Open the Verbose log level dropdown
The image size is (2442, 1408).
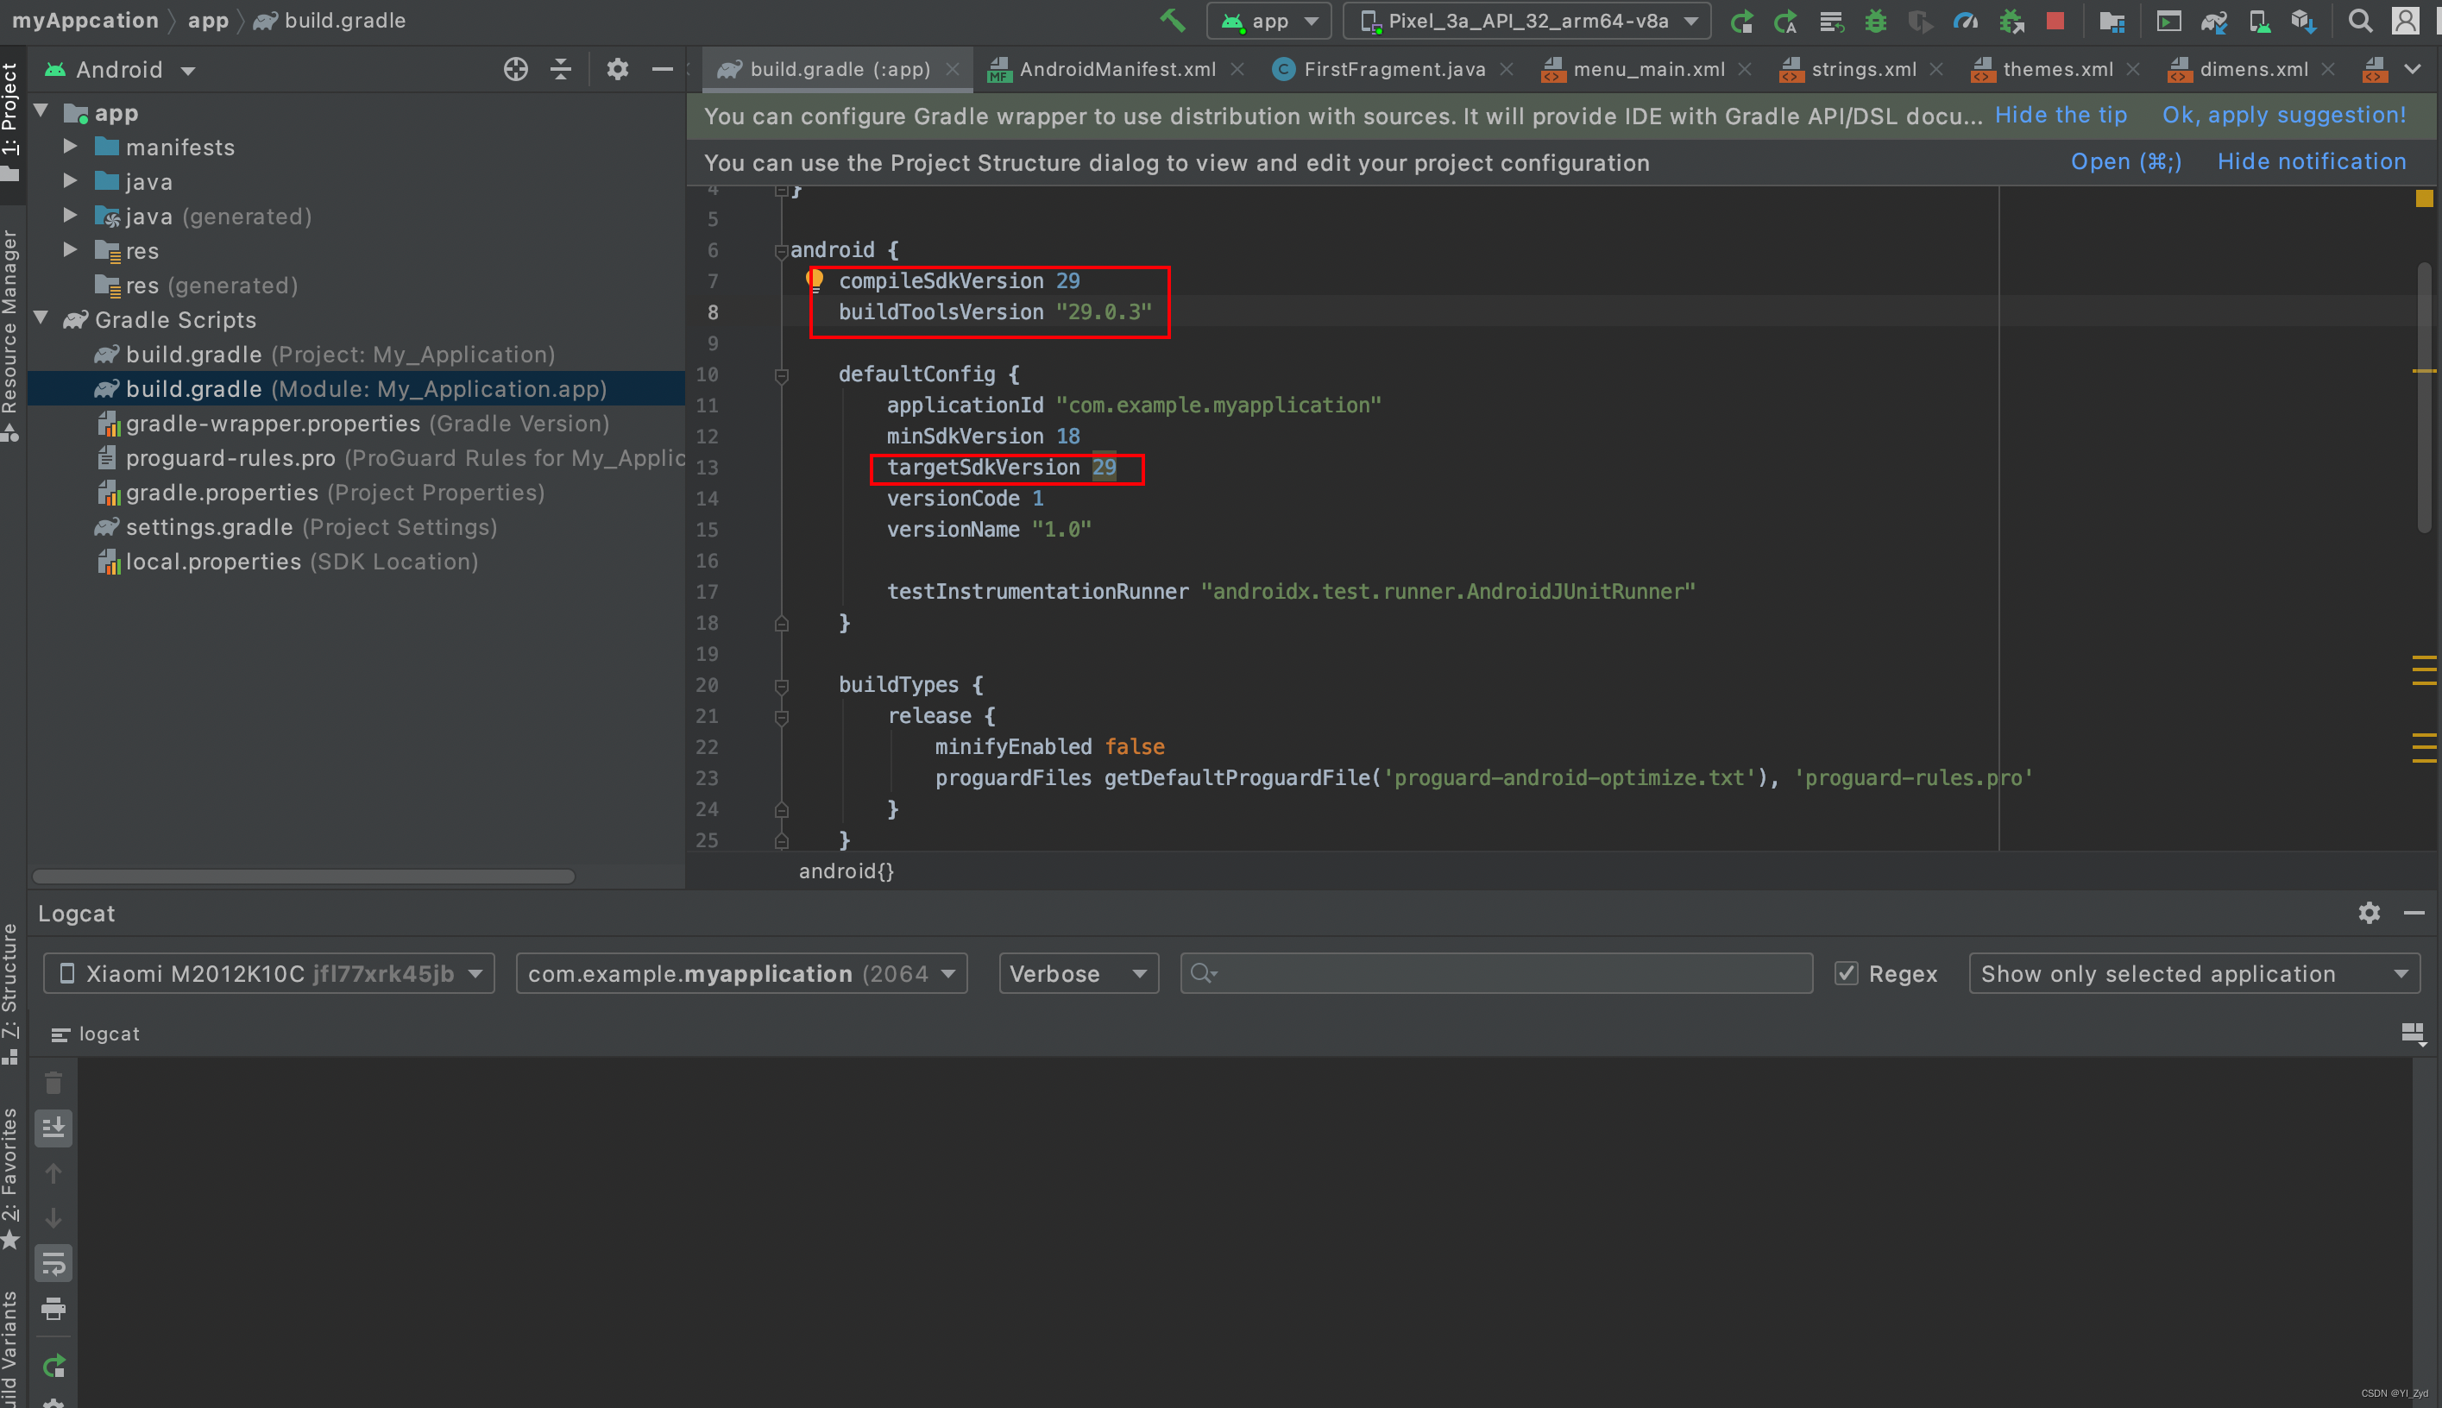pos(1078,973)
